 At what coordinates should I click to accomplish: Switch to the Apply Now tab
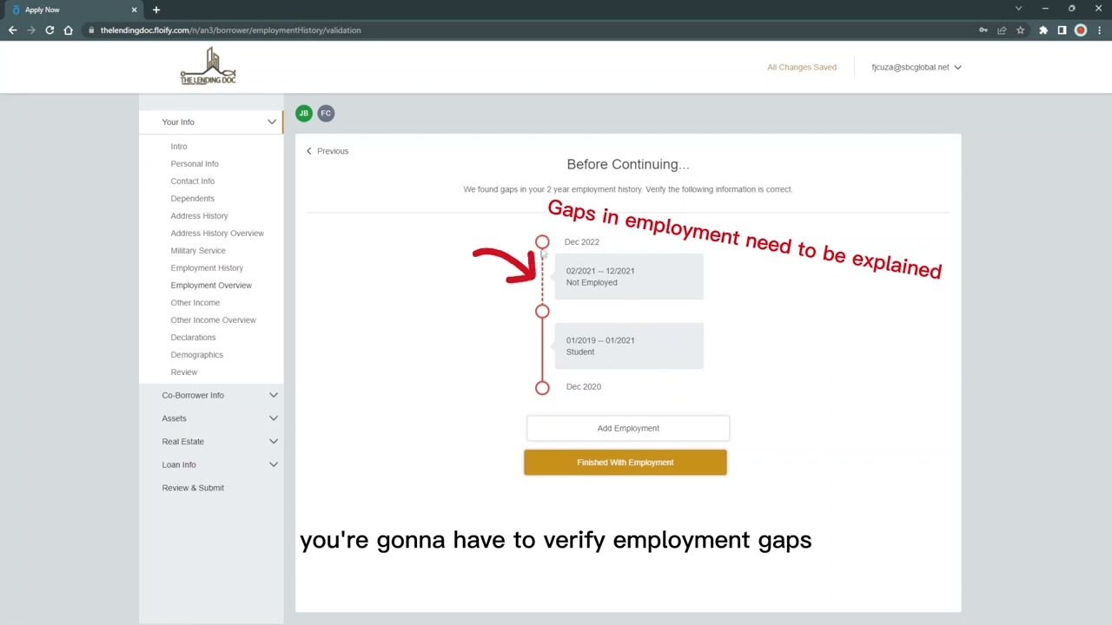(x=74, y=10)
